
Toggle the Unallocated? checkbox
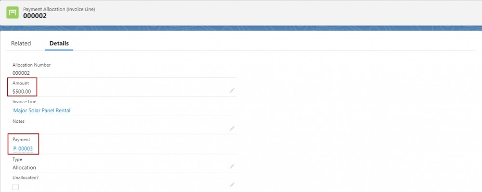[x=16, y=187]
